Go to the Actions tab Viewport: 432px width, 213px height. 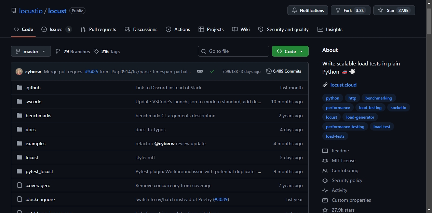[178, 29]
